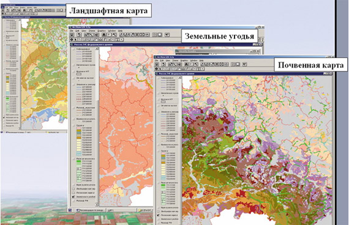The height and width of the screenshot is (225, 349).
Task: Click Query Builder hammer in Почвенная карта window
Action: coord(196,64)
